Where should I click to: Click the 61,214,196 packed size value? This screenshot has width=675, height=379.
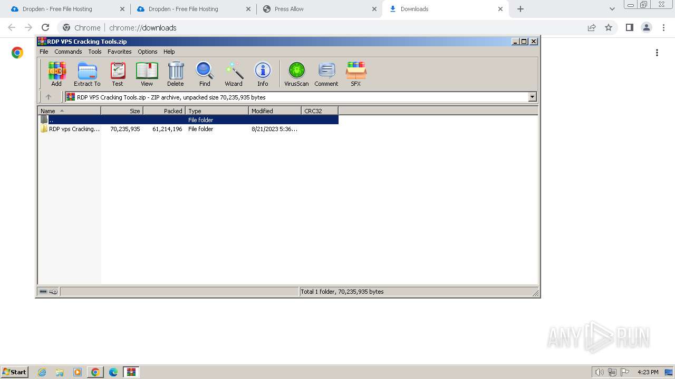click(167, 129)
